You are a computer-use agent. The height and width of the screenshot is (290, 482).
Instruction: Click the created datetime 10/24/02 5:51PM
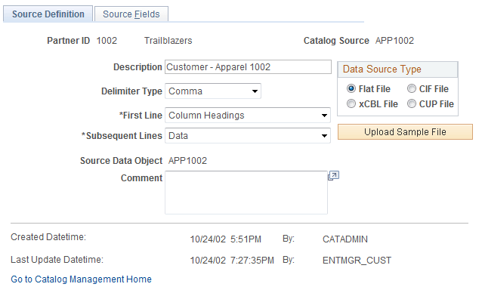tap(226, 239)
